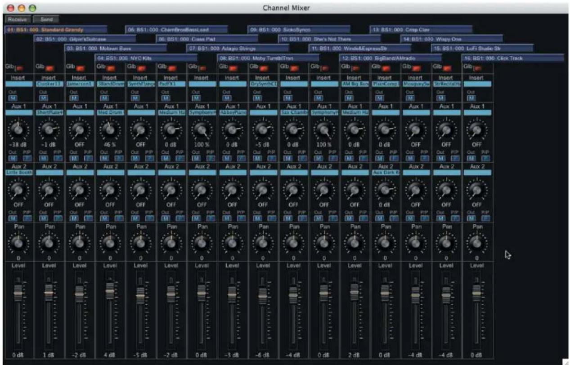Click channel label 12 BigBand/AMradio
This screenshot has height=365, width=570.
coord(390,58)
